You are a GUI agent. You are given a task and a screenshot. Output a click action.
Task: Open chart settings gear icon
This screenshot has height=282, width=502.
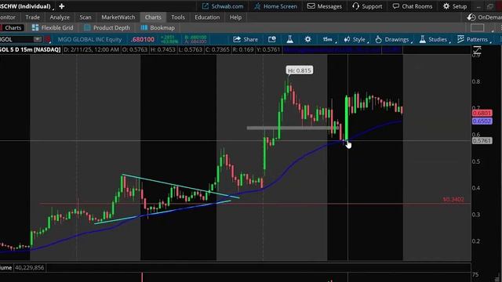point(307,39)
